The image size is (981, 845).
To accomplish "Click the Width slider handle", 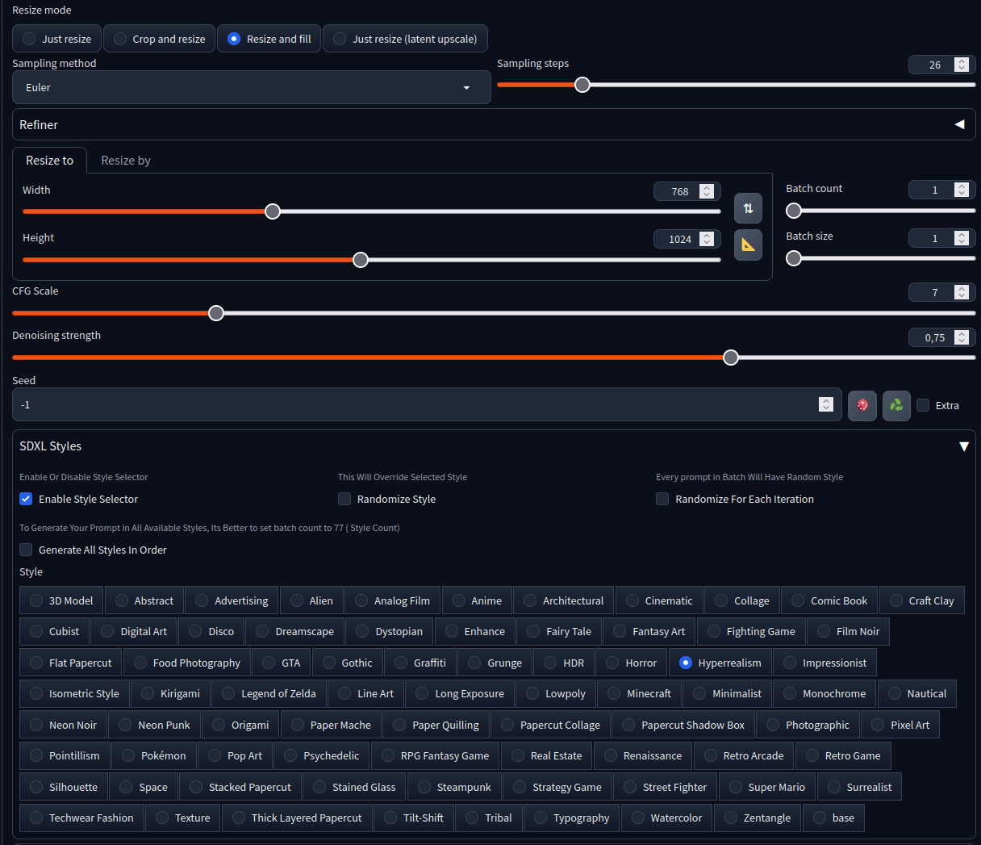I will pyautogui.click(x=273, y=211).
